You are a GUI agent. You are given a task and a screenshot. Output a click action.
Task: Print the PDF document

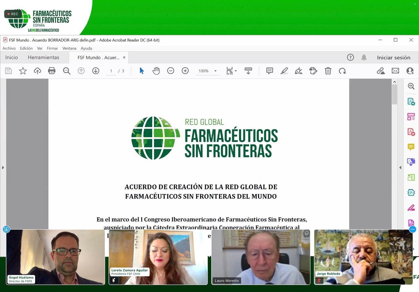click(x=52, y=71)
